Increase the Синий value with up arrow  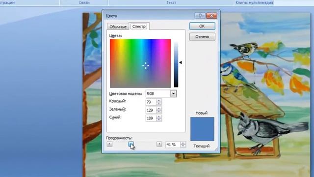[x=159, y=117]
